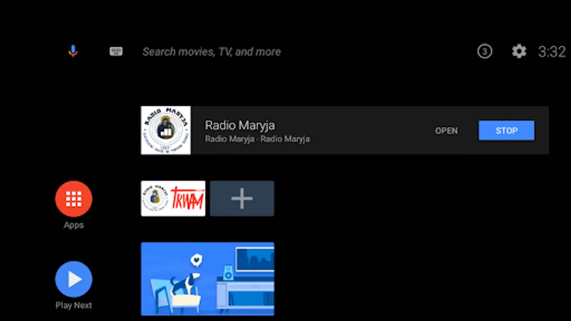The image size is (571, 321).
Task: Click the Radio Maryja title text
Action: point(240,125)
